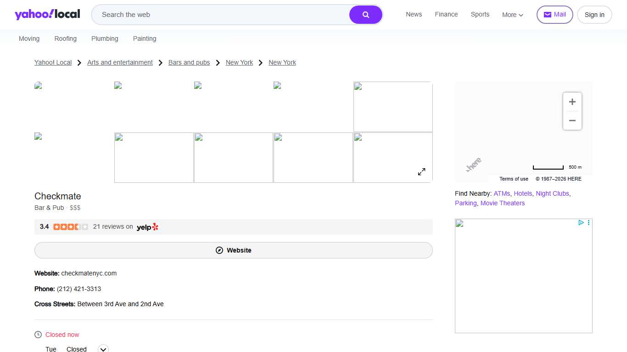
Task: Zoom in on the map
Action: (572, 102)
